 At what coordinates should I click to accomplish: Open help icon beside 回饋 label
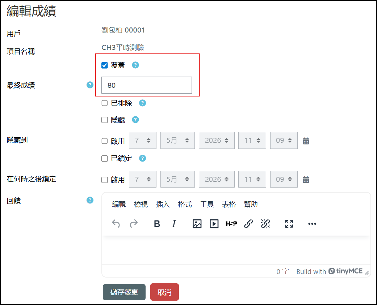tap(90, 200)
